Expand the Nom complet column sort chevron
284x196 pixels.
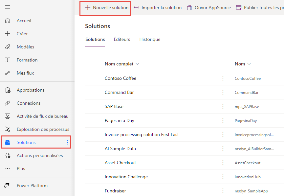tap(138, 64)
